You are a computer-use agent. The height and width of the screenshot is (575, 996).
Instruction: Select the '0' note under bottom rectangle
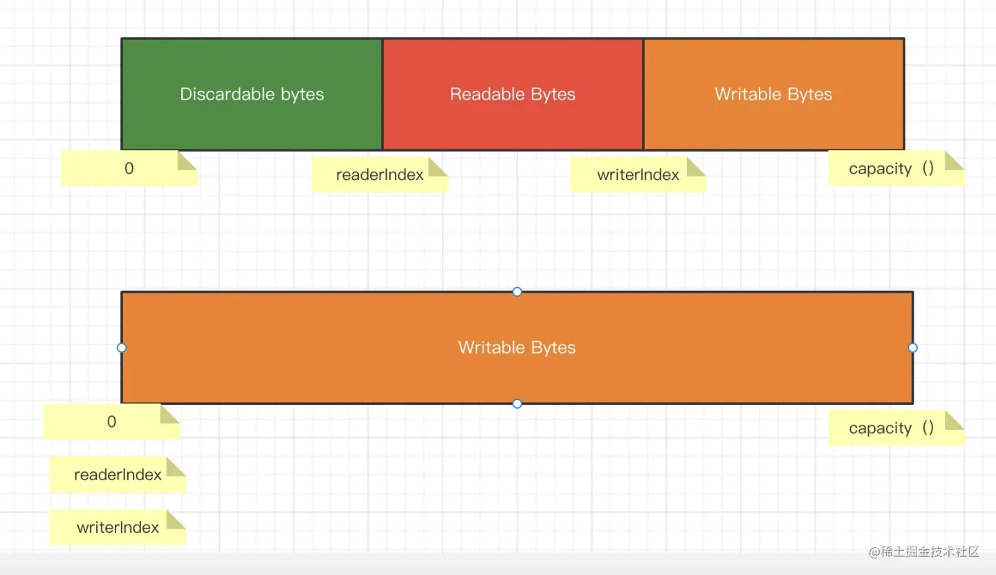(x=111, y=421)
